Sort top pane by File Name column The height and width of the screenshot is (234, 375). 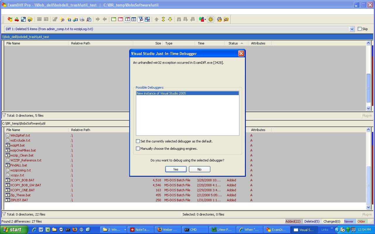[36, 43]
